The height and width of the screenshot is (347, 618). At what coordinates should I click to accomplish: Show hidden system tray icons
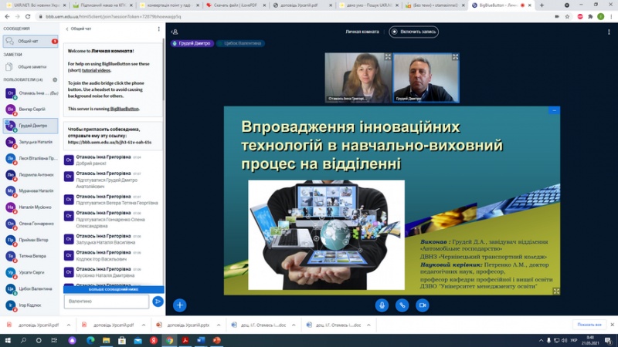pyautogui.click(x=542, y=340)
